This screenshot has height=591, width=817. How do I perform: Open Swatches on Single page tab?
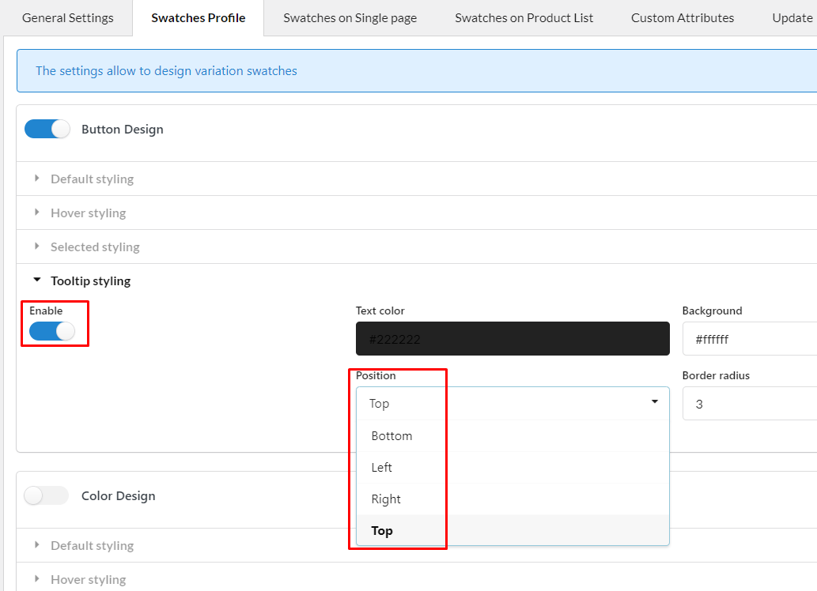pos(350,18)
